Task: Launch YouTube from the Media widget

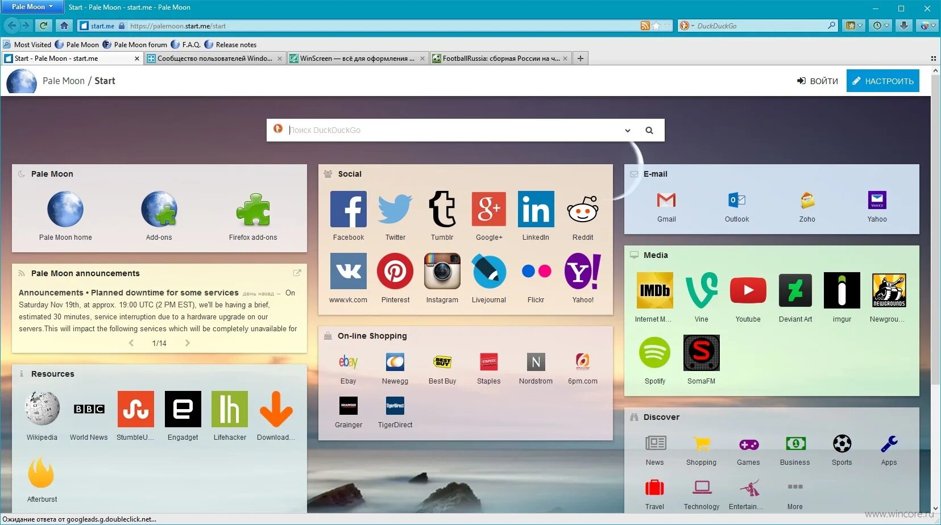Action: point(748,290)
